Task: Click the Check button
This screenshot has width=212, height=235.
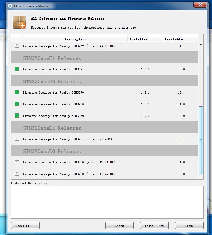Action: (x=120, y=226)
